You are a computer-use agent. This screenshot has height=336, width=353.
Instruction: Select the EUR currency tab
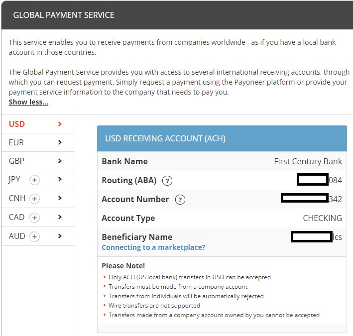pyautogui.click(x=38, y=142)
